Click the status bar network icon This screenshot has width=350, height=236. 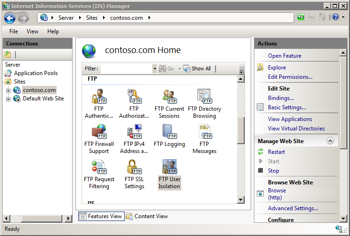pyautogui.click(x=340, y=229)
